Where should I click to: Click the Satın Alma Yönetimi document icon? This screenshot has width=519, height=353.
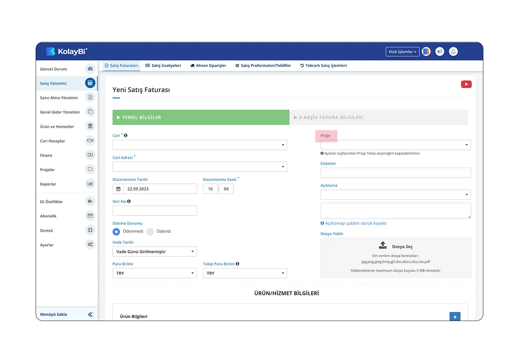90,97
